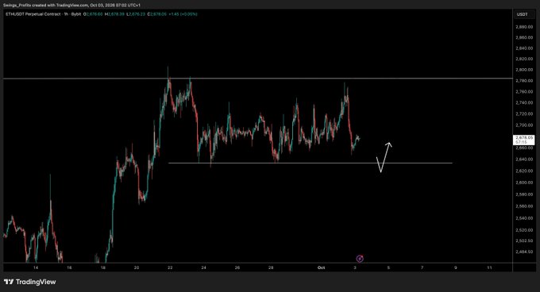This screenshot has width=540, height=292.
Task: Click the 2,640.00 price axis label
Action: click(524, 159)
